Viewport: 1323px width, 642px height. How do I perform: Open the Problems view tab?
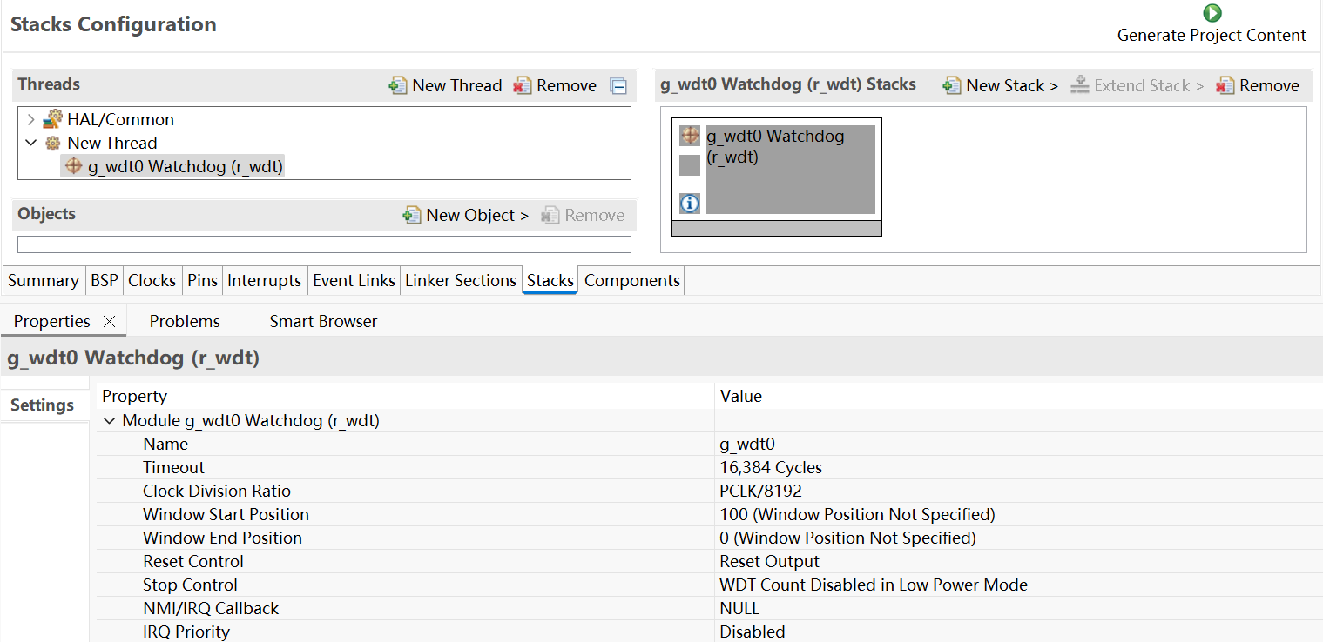click(185, 322)
